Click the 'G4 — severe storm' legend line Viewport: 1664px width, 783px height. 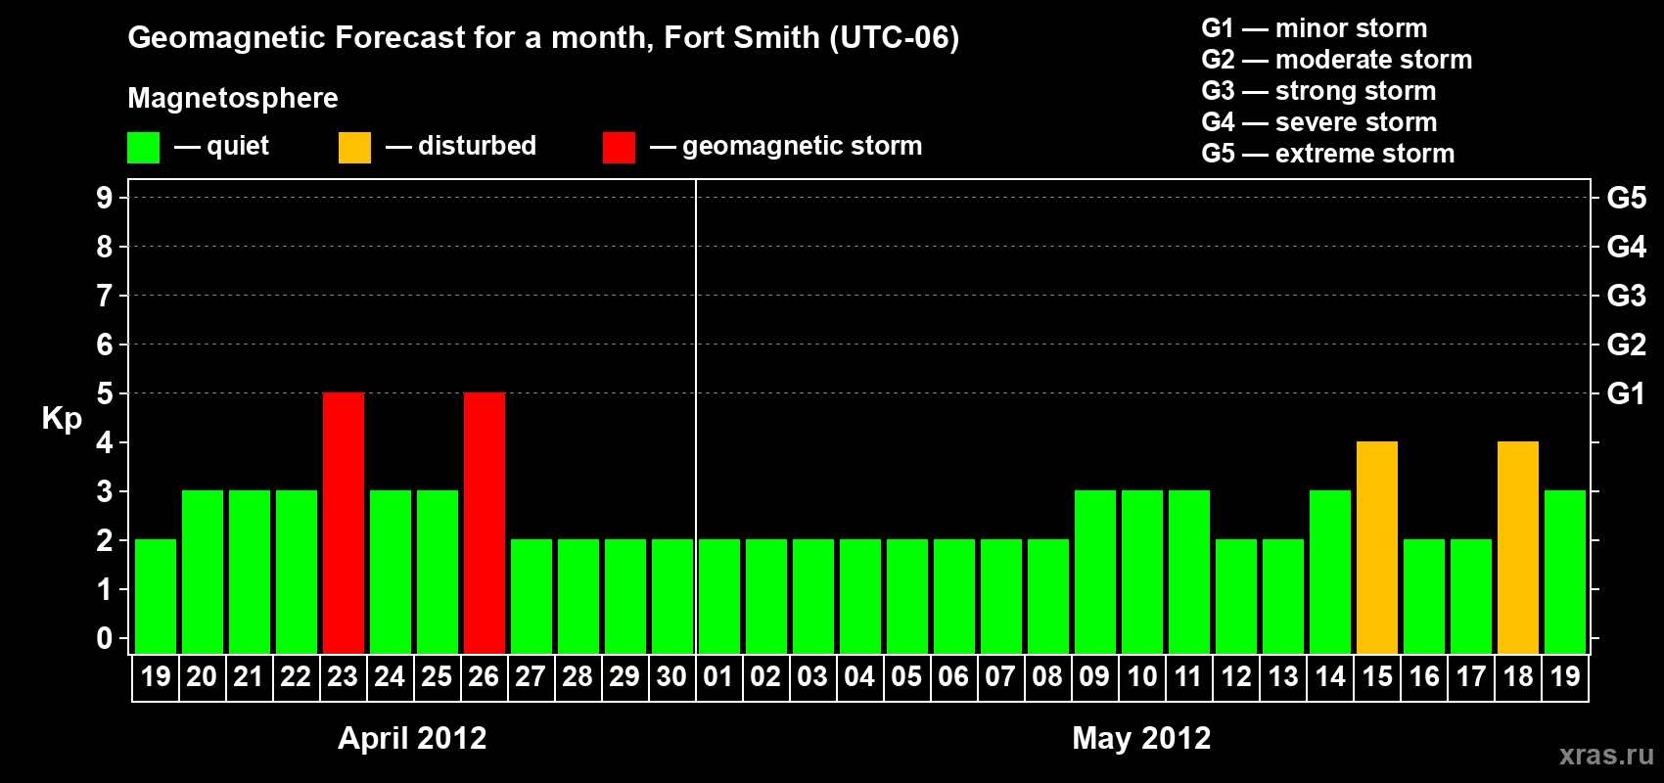tap(1319, 122)
